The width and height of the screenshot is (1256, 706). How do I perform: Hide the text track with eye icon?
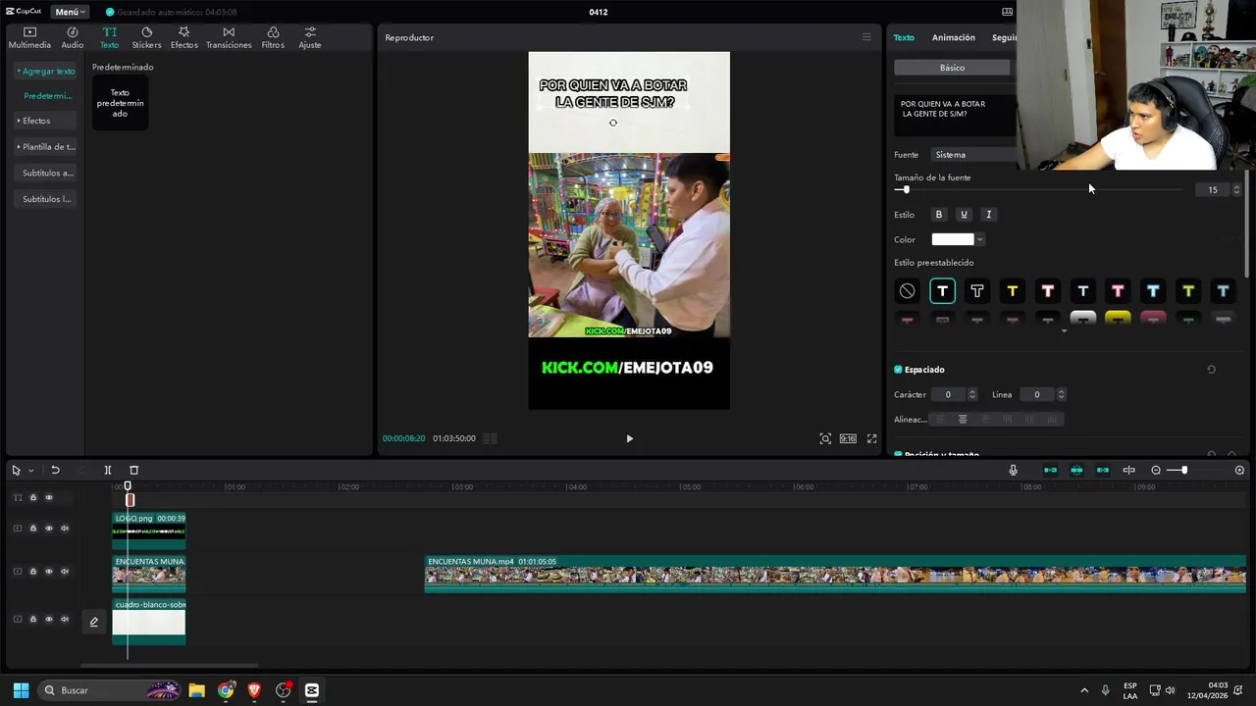[x=49, y=498]
